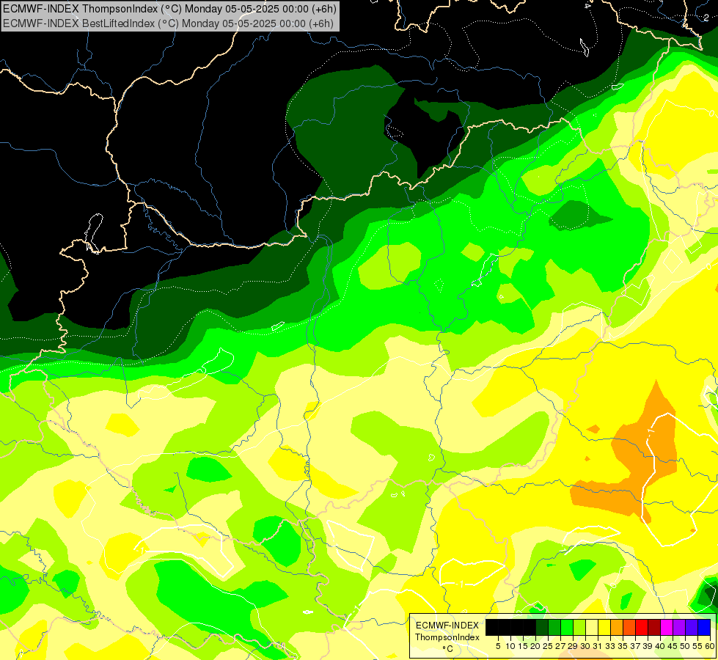The height and width of the screenshot is (660, 718).
Task: Click the legend value 33
Action: point(610,646)
